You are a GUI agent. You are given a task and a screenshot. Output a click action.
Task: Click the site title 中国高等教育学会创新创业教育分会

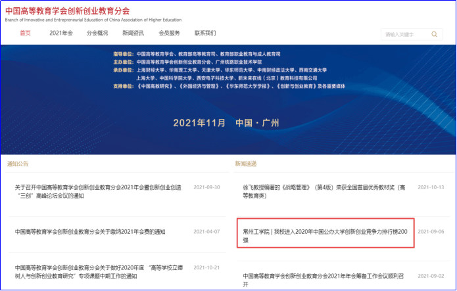67,11
